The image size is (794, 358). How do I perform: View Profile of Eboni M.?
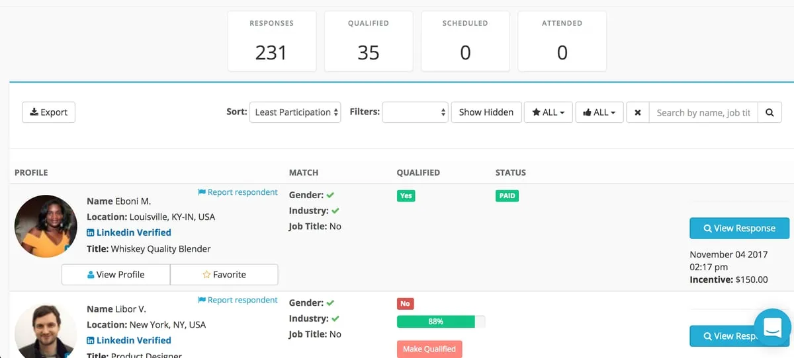click(x=116, y=274)
